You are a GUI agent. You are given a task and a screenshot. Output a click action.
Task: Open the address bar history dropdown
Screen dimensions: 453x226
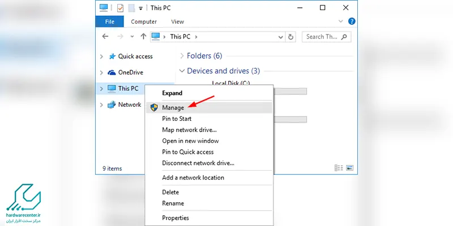tap(280, 37)
